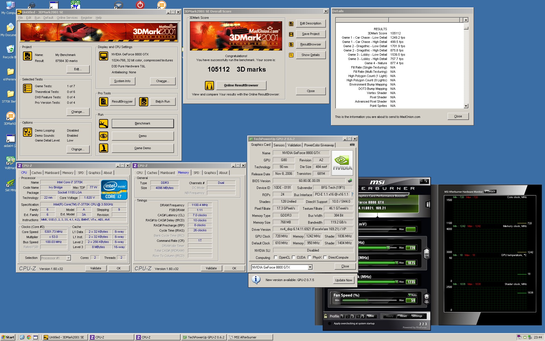This screenshot has height=341, width=545.
Task: Click the GPU-Z save BIOS chip icon
Action: click(350, 181)
